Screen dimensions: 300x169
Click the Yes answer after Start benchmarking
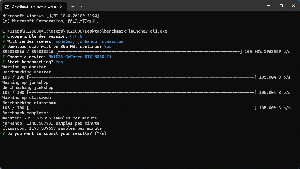click(x=59, y=62)
